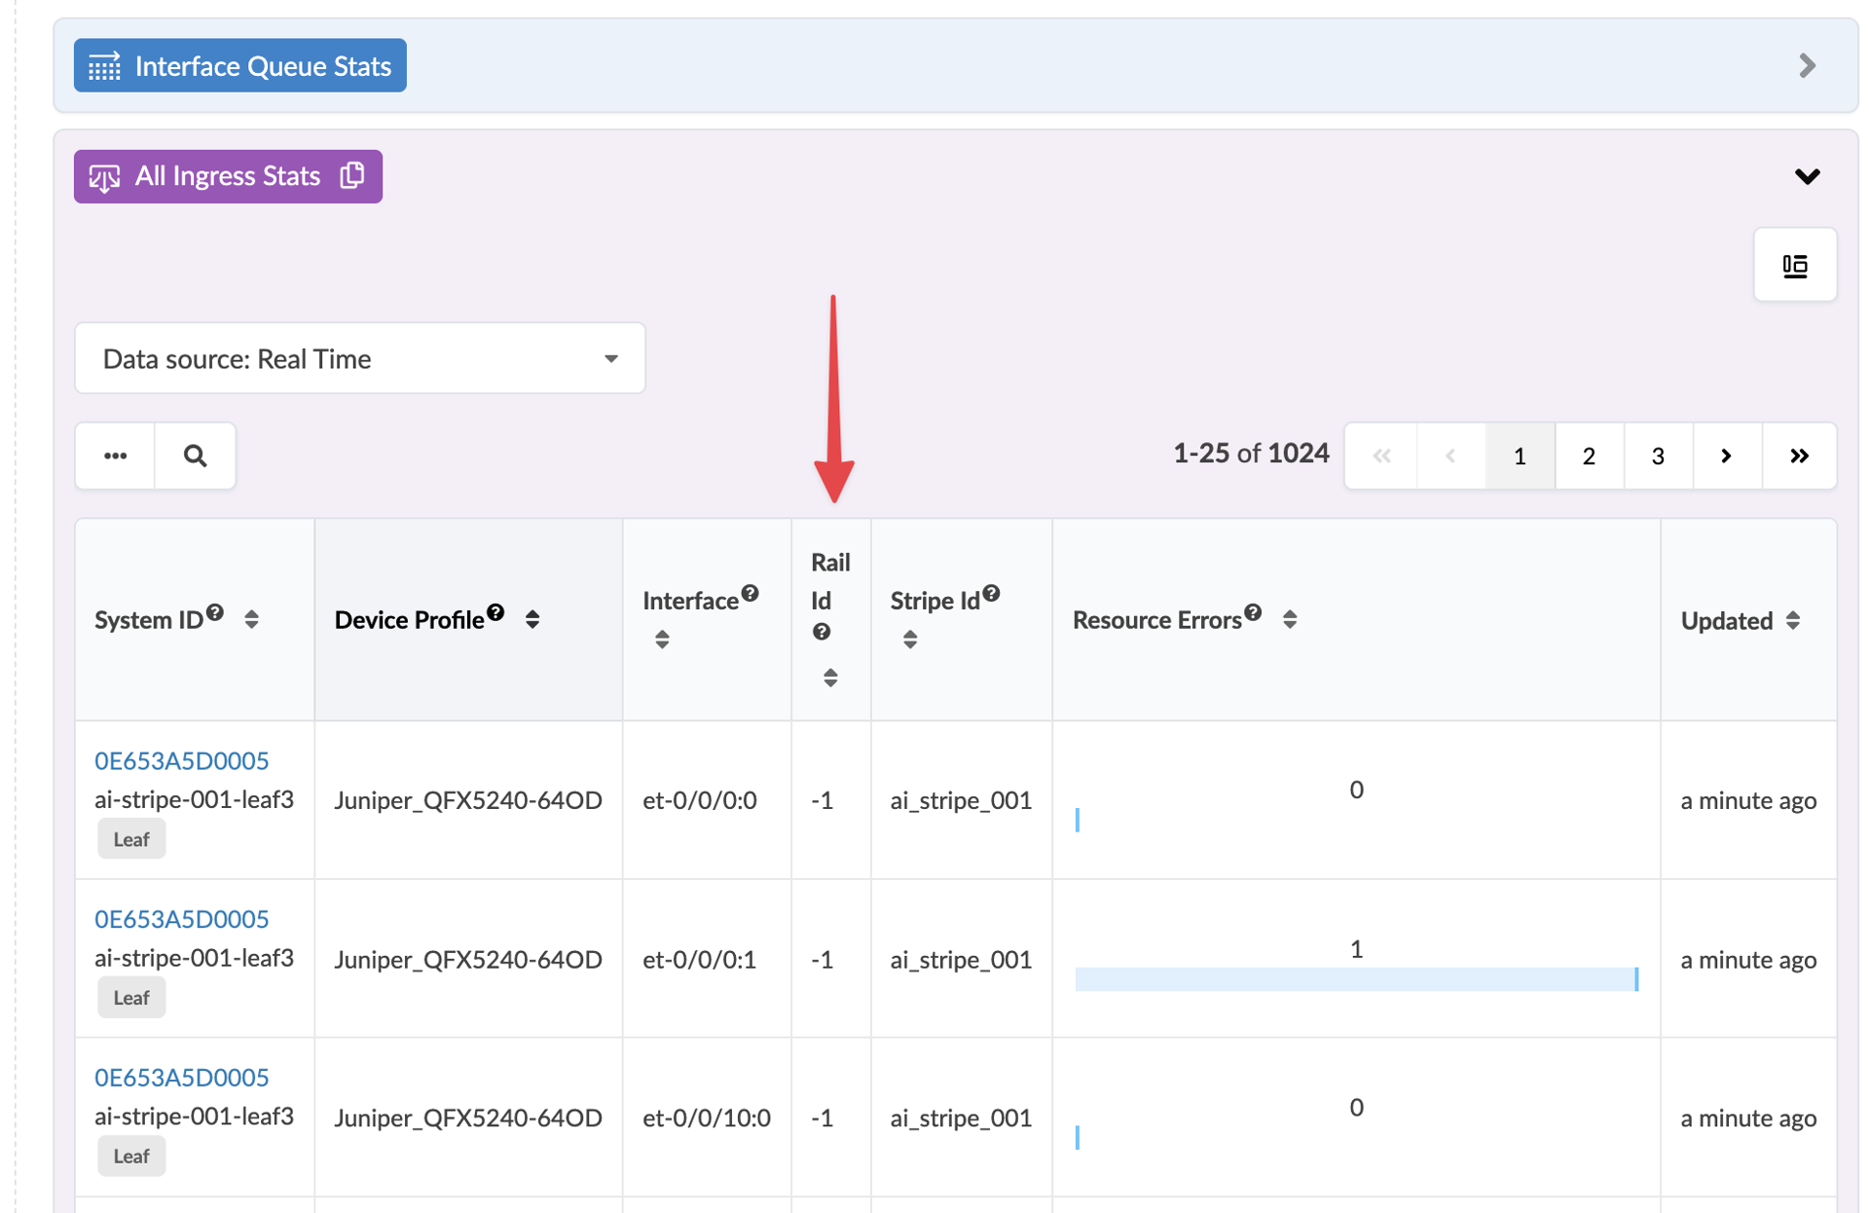Sort table by Resource Errors

tap(1290, 619)
